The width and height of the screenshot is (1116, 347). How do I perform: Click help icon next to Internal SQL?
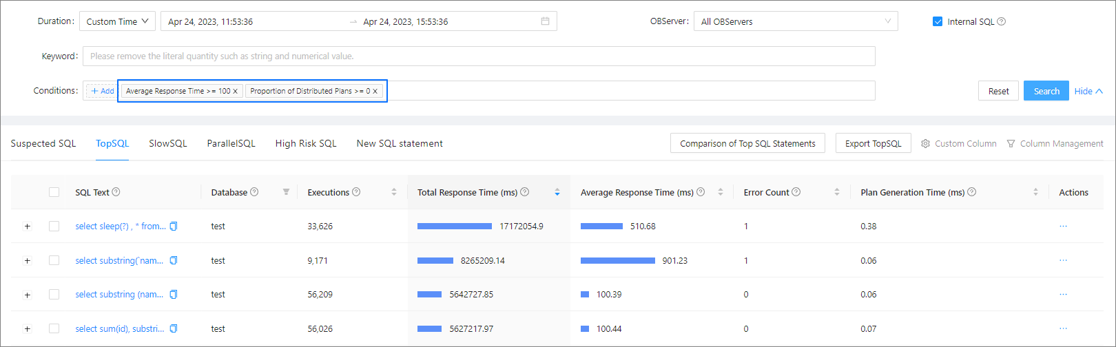pos(1002,21)
